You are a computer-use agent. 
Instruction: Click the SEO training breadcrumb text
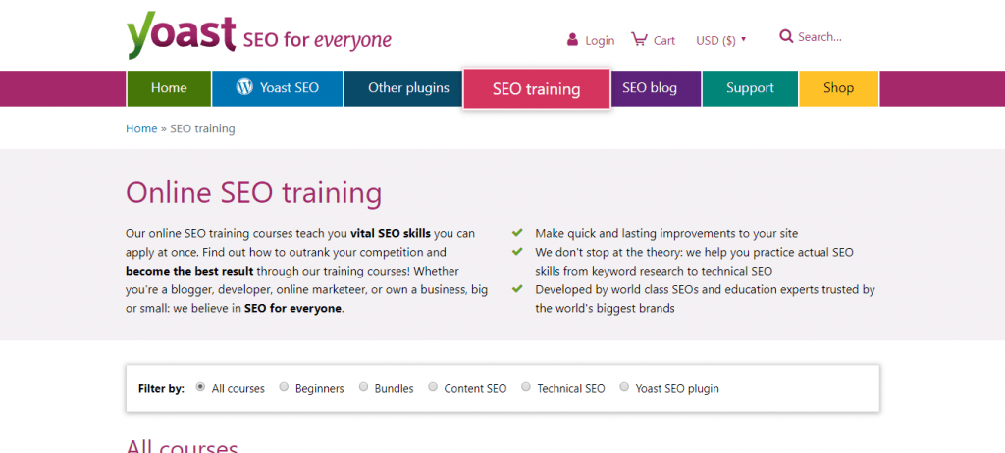pyautogui.click(x=202, y=128)
